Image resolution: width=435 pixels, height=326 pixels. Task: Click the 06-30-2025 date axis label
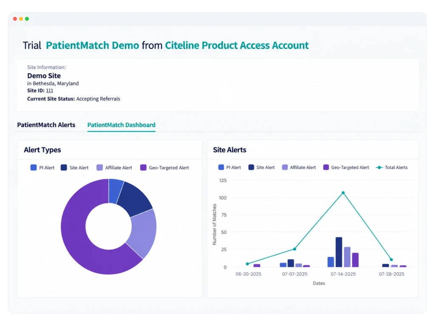(x=248, y=274)
